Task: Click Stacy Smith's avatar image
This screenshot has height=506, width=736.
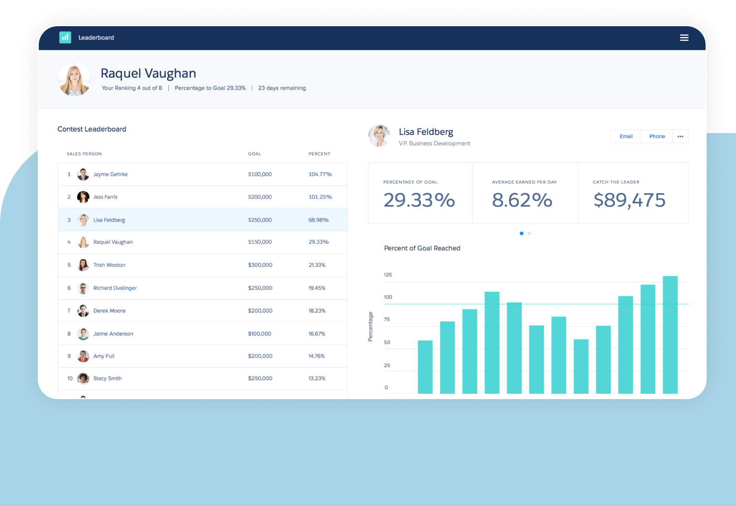Action: [83, 378]
